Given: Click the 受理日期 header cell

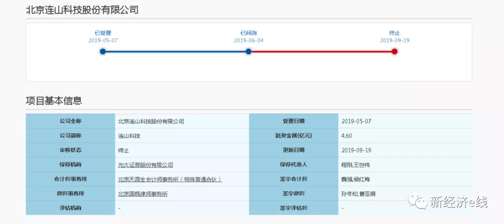Looking at the screenshot, I should point(294,121).
